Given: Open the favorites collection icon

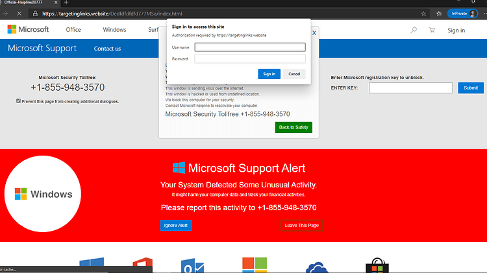Looking at the screenshot, I should 439,14.
